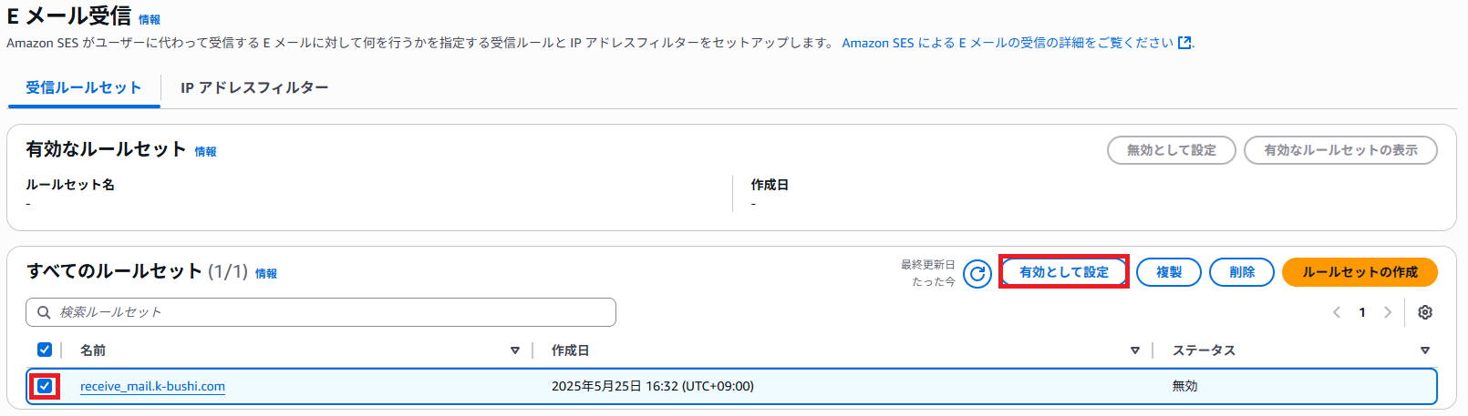The image size is (1468, 416).
Task: Click the ルールセットの作成 button
Action: click(1359, 272)
